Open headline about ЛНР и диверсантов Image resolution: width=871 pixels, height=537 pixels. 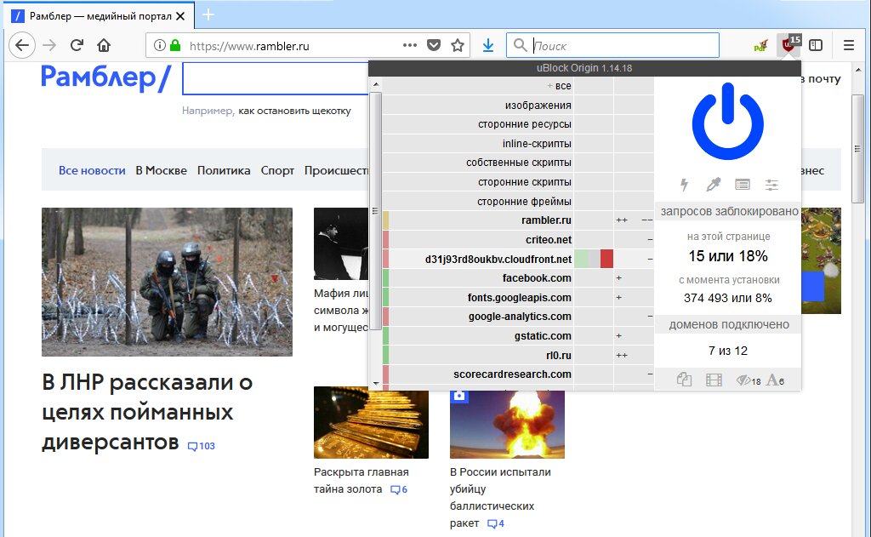click(x=147, y=412)
